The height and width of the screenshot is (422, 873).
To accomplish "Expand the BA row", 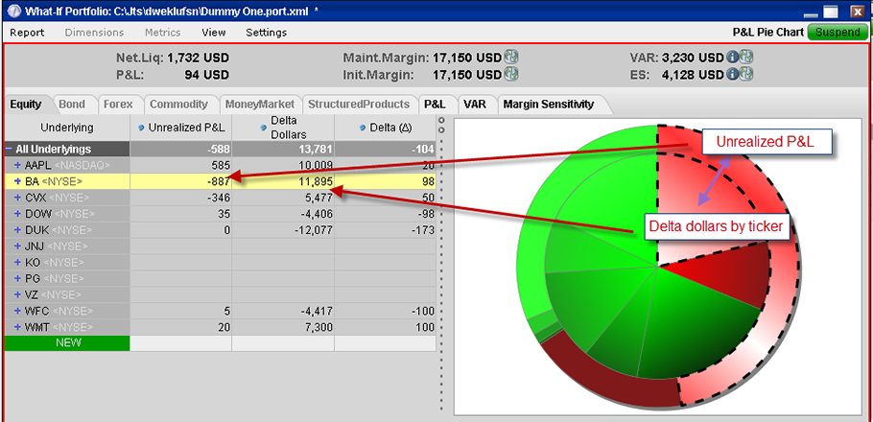I will (17, 181).
